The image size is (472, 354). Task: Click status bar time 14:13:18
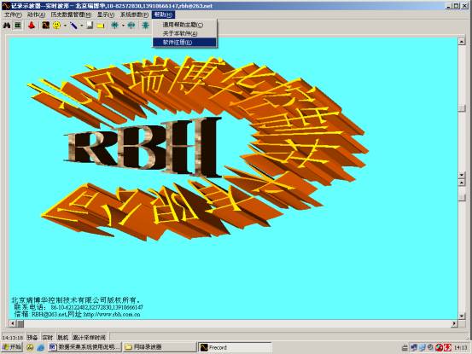pos(13,338)
